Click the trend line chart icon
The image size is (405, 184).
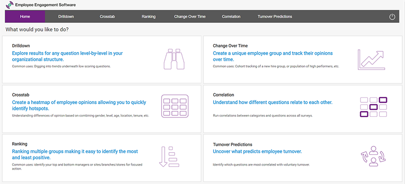pos(372,59)
